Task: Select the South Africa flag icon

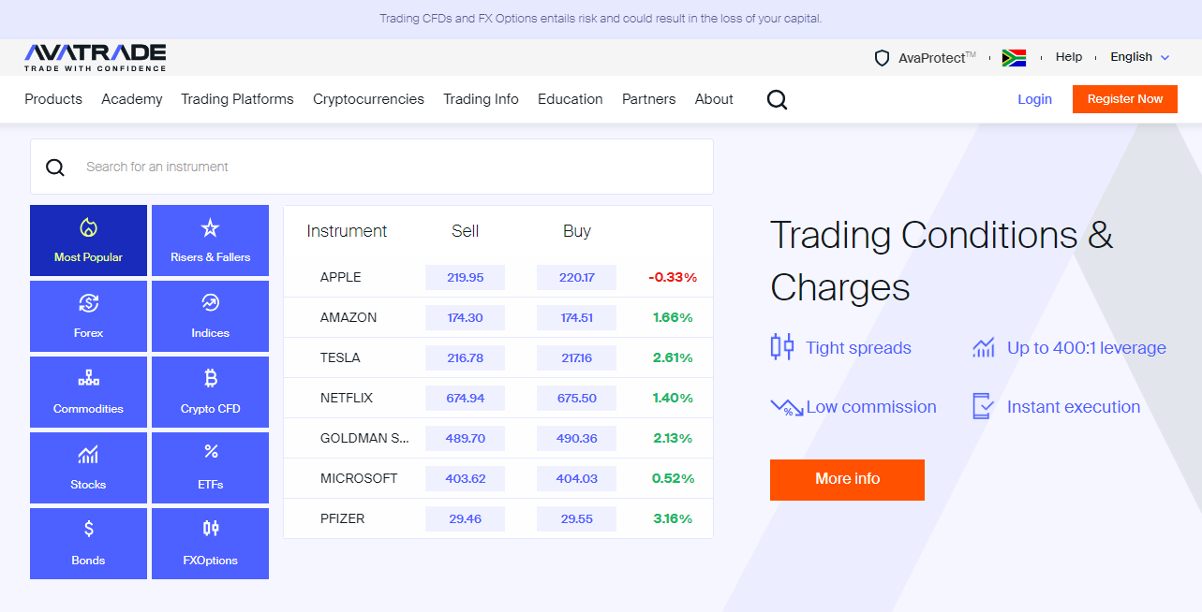Action: click(1014, 58)
